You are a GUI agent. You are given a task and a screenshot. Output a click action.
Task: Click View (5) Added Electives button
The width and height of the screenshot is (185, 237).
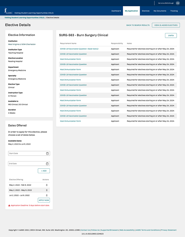pos(166,25)
